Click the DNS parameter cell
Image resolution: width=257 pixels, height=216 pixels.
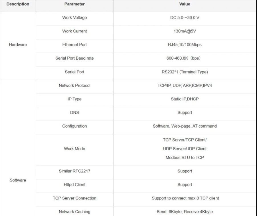click(x=74, y=112)
